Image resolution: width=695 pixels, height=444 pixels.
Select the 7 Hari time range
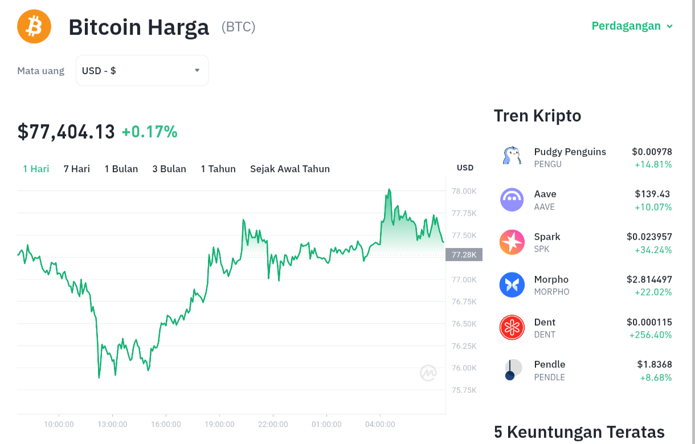pos(77,169)
